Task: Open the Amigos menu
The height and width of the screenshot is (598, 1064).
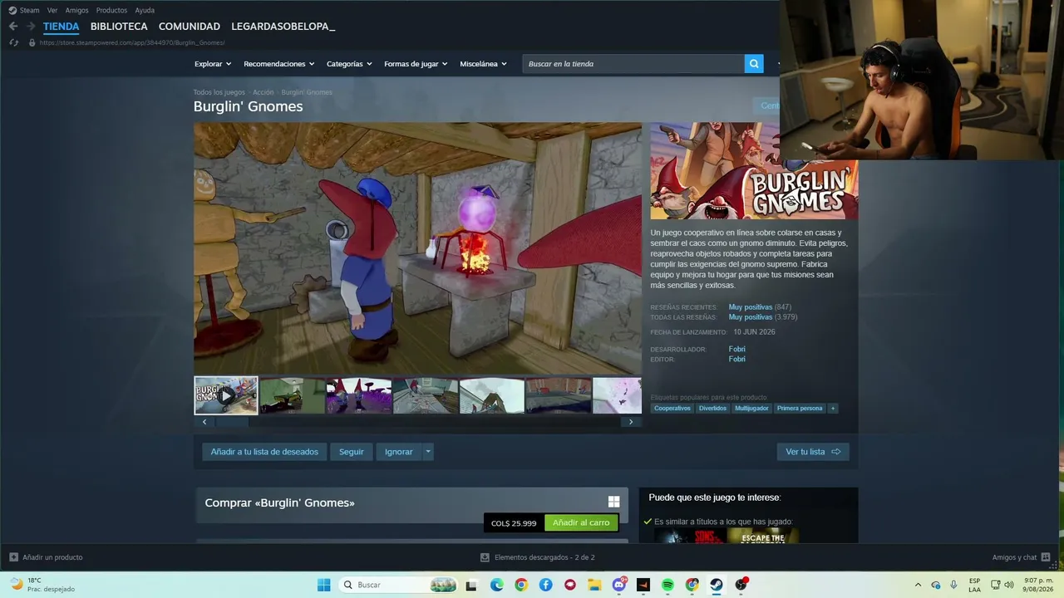Action: pyautogui.click(x=76, y=10)
